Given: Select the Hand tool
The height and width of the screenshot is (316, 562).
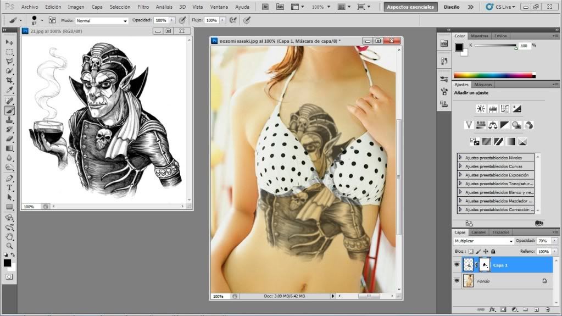Looking at the screenshot, I should pos(9,237).
